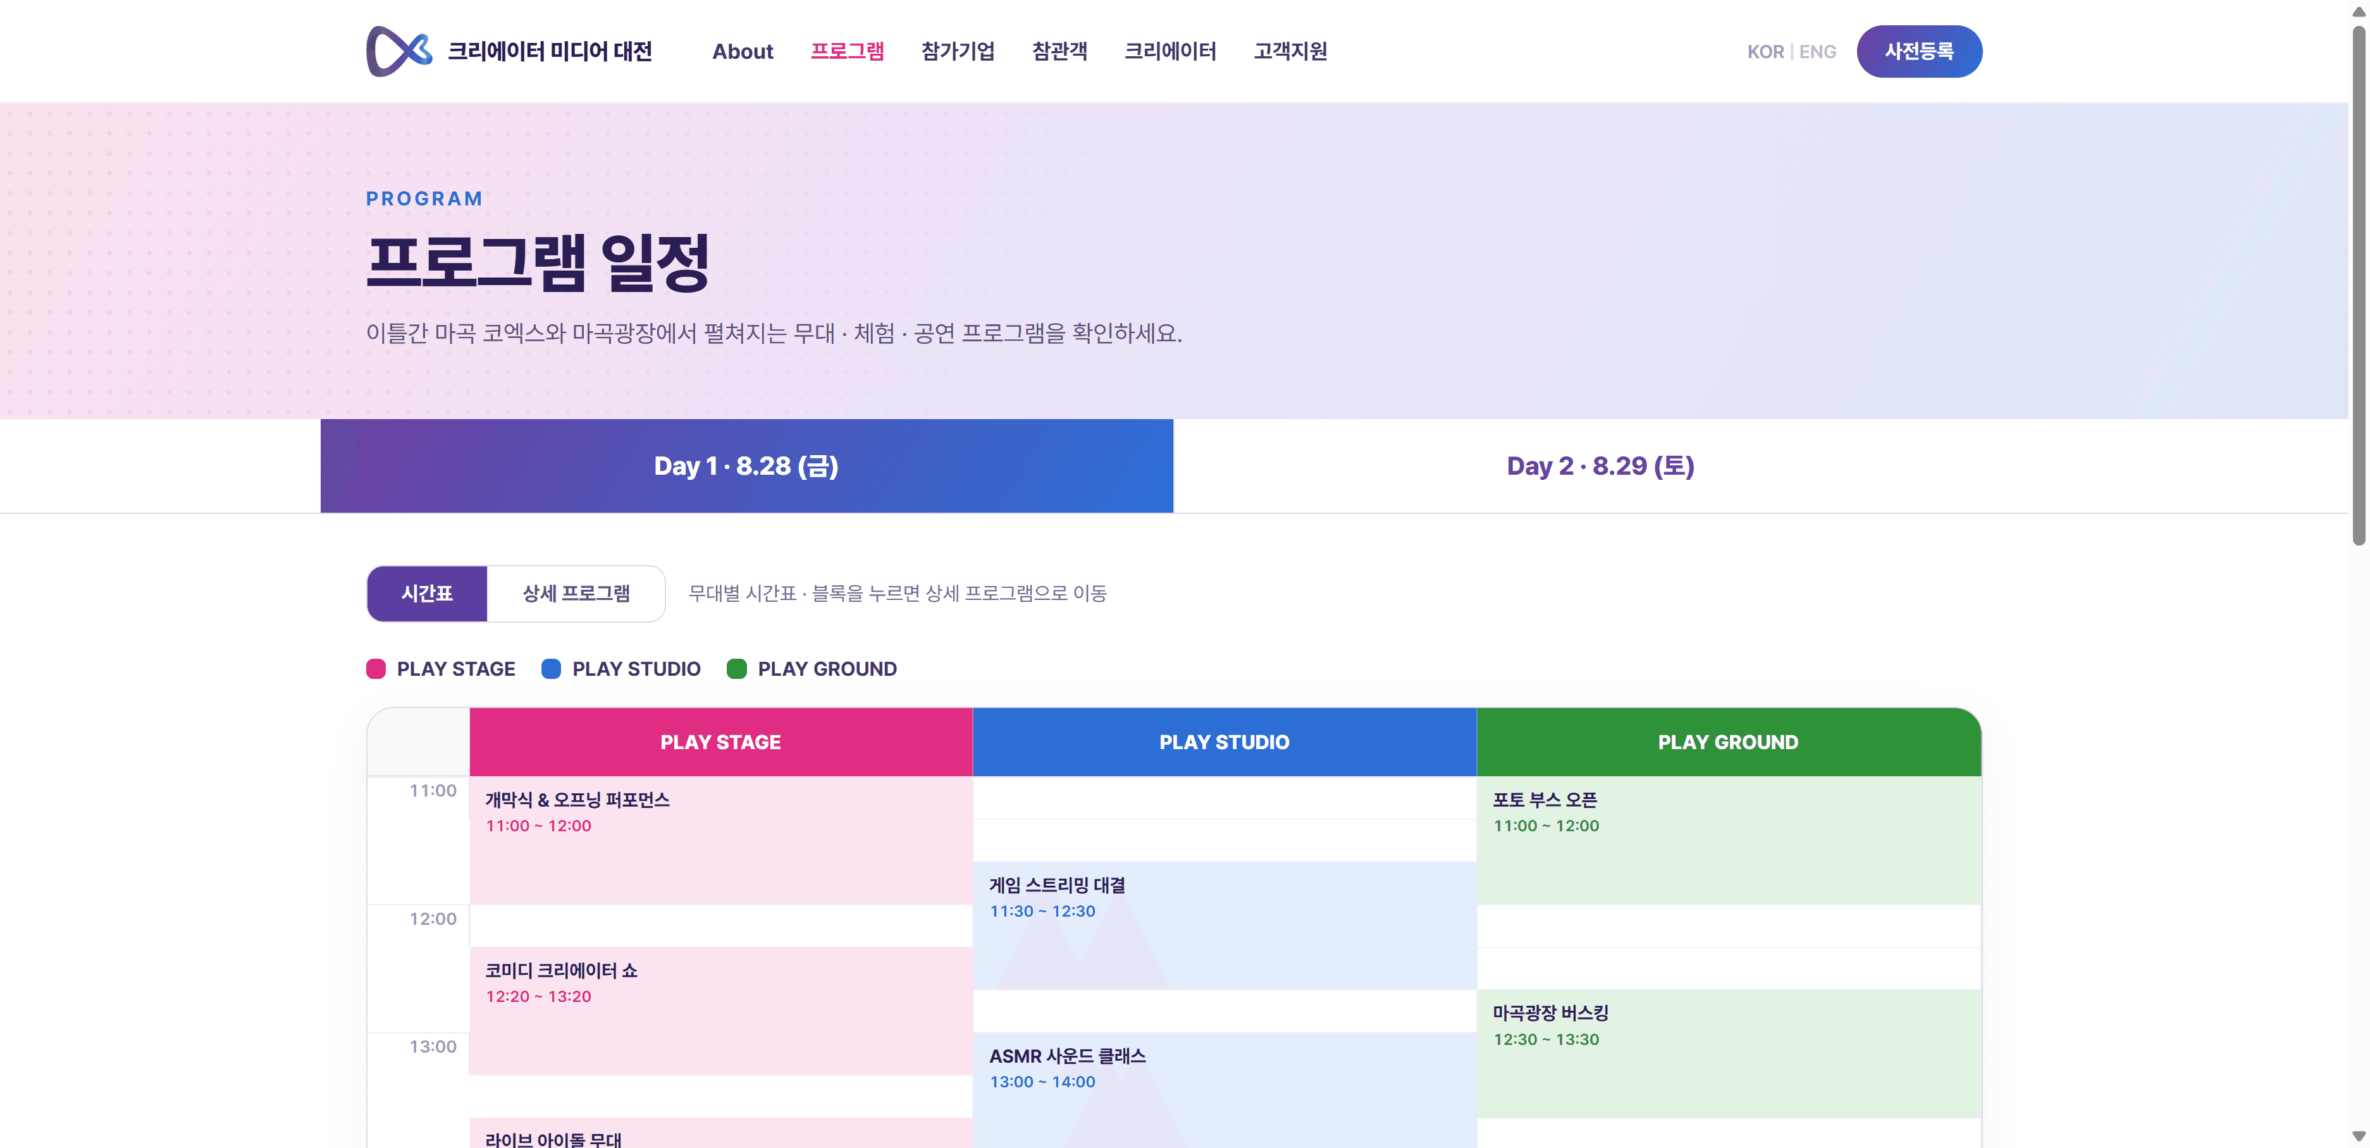
Task: Select the 프로그램 menu item
Action: [846, 51]
